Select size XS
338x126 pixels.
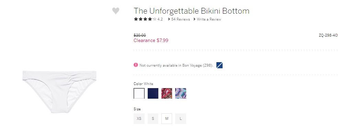coord(139,119)
